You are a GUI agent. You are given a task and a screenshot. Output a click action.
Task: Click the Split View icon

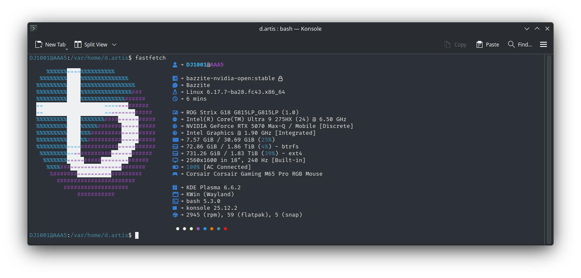[x=78, y=44]
